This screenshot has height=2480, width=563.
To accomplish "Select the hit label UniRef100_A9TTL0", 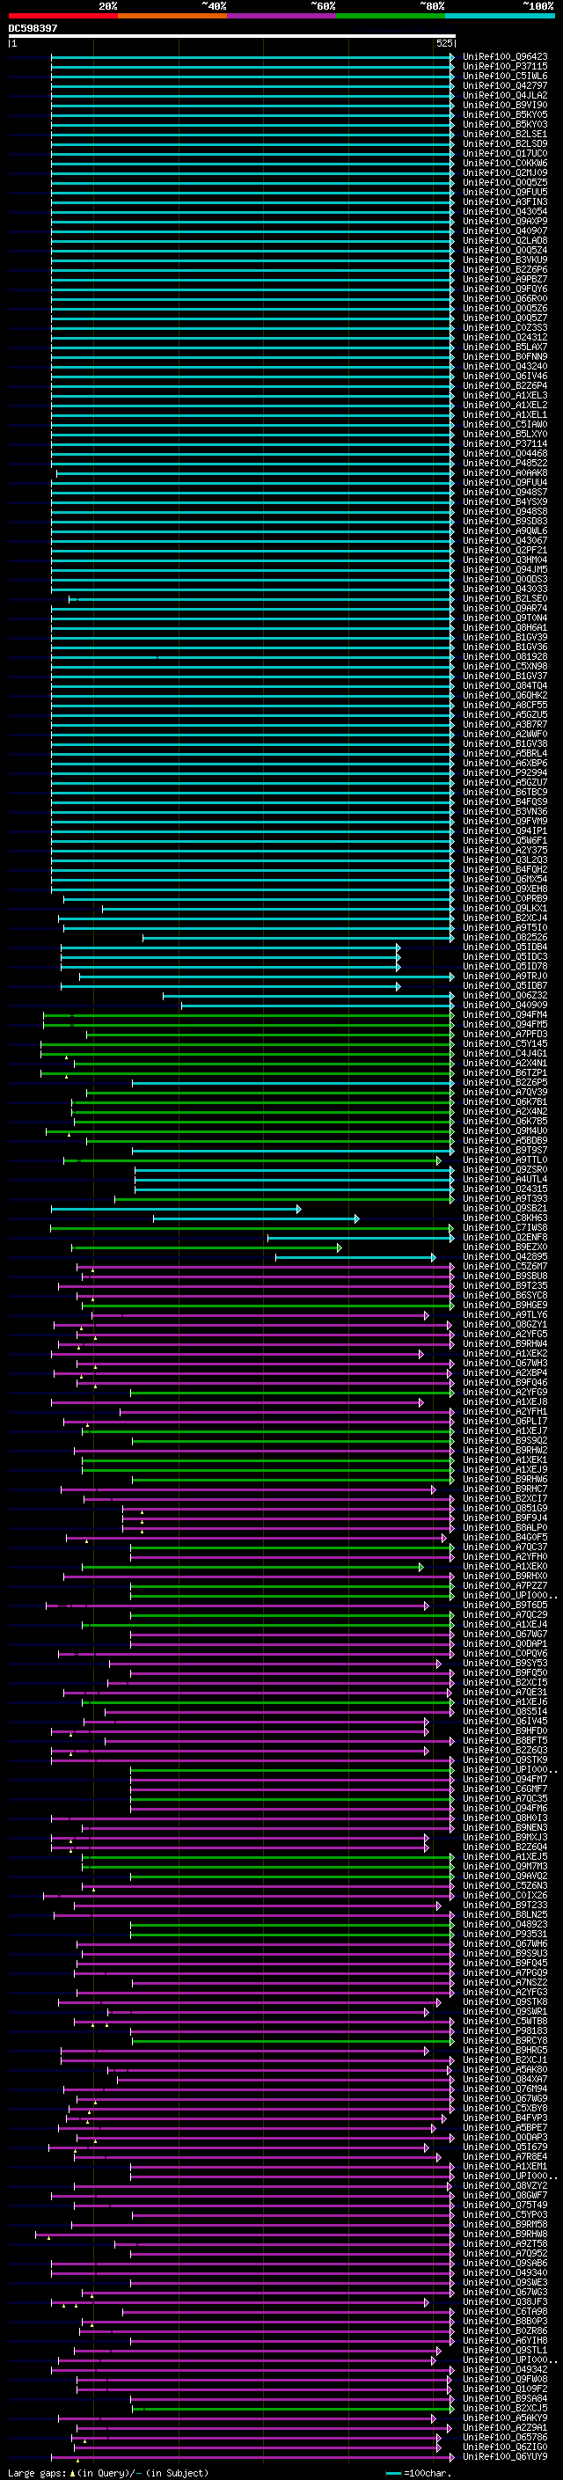I will [505, 1161].
